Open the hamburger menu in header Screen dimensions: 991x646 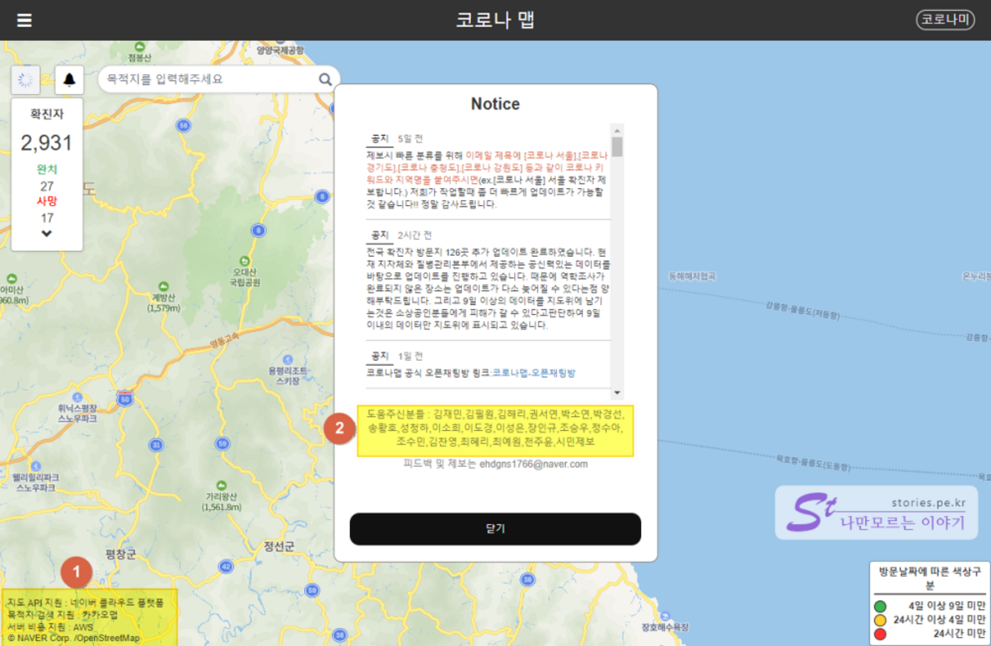[24, 20]
